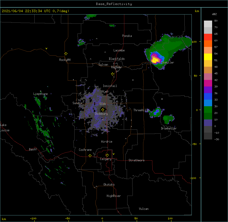Click the -100 label on the right axis
The image size is (228, 222).
pyautogui.click(x=193, y=178)
